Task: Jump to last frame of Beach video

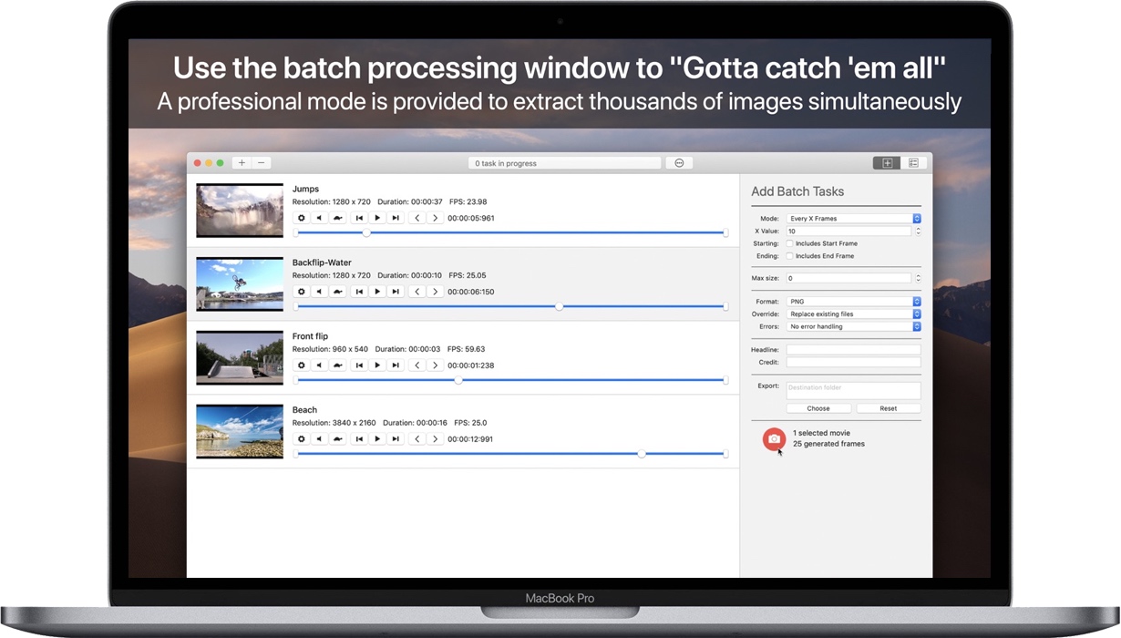Action: click(x=396, y=438)
